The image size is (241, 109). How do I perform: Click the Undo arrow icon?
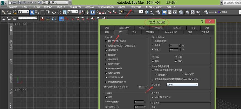point(25,3)
